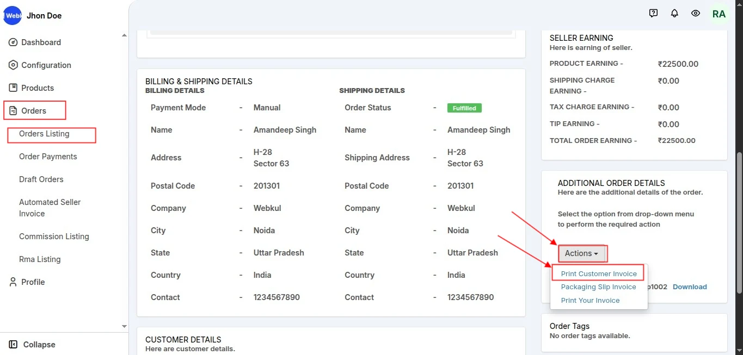Click the Webkul logo icon

[x=13, y=16]
